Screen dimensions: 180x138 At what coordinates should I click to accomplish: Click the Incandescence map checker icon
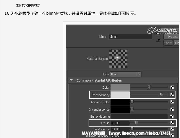[x=172, y=109]
